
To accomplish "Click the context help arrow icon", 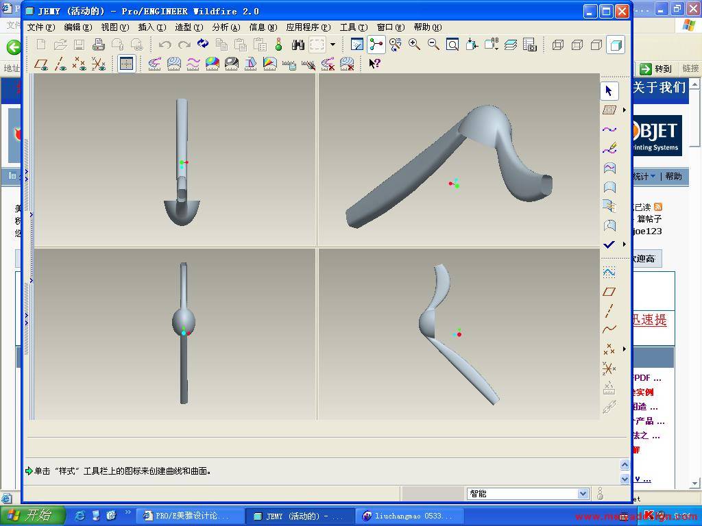I will click(x=374, y=64).
